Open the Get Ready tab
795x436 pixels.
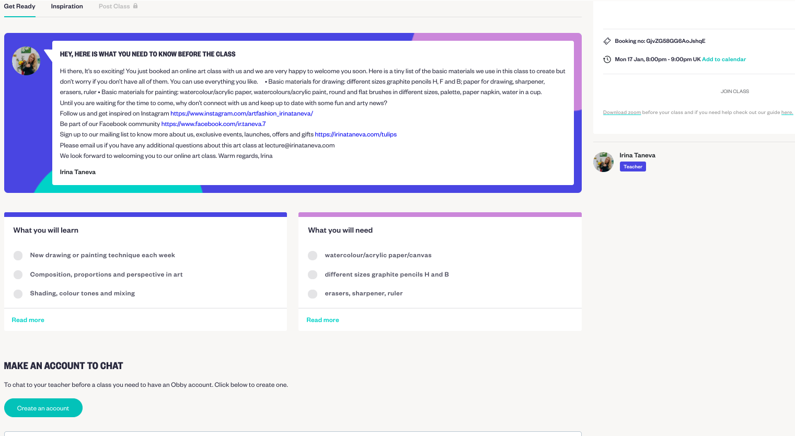20,6
